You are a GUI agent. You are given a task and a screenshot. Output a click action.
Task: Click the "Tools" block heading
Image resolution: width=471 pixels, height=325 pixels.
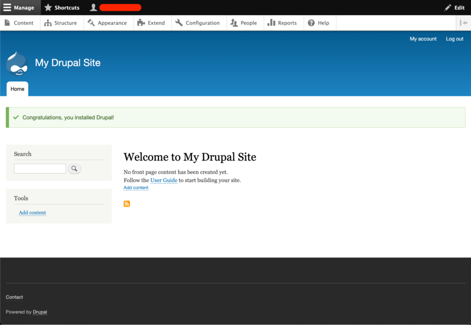[x=21, y=198]
